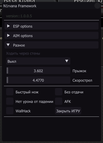Click the Закрыть ИГРУ button

coord(68,111)
